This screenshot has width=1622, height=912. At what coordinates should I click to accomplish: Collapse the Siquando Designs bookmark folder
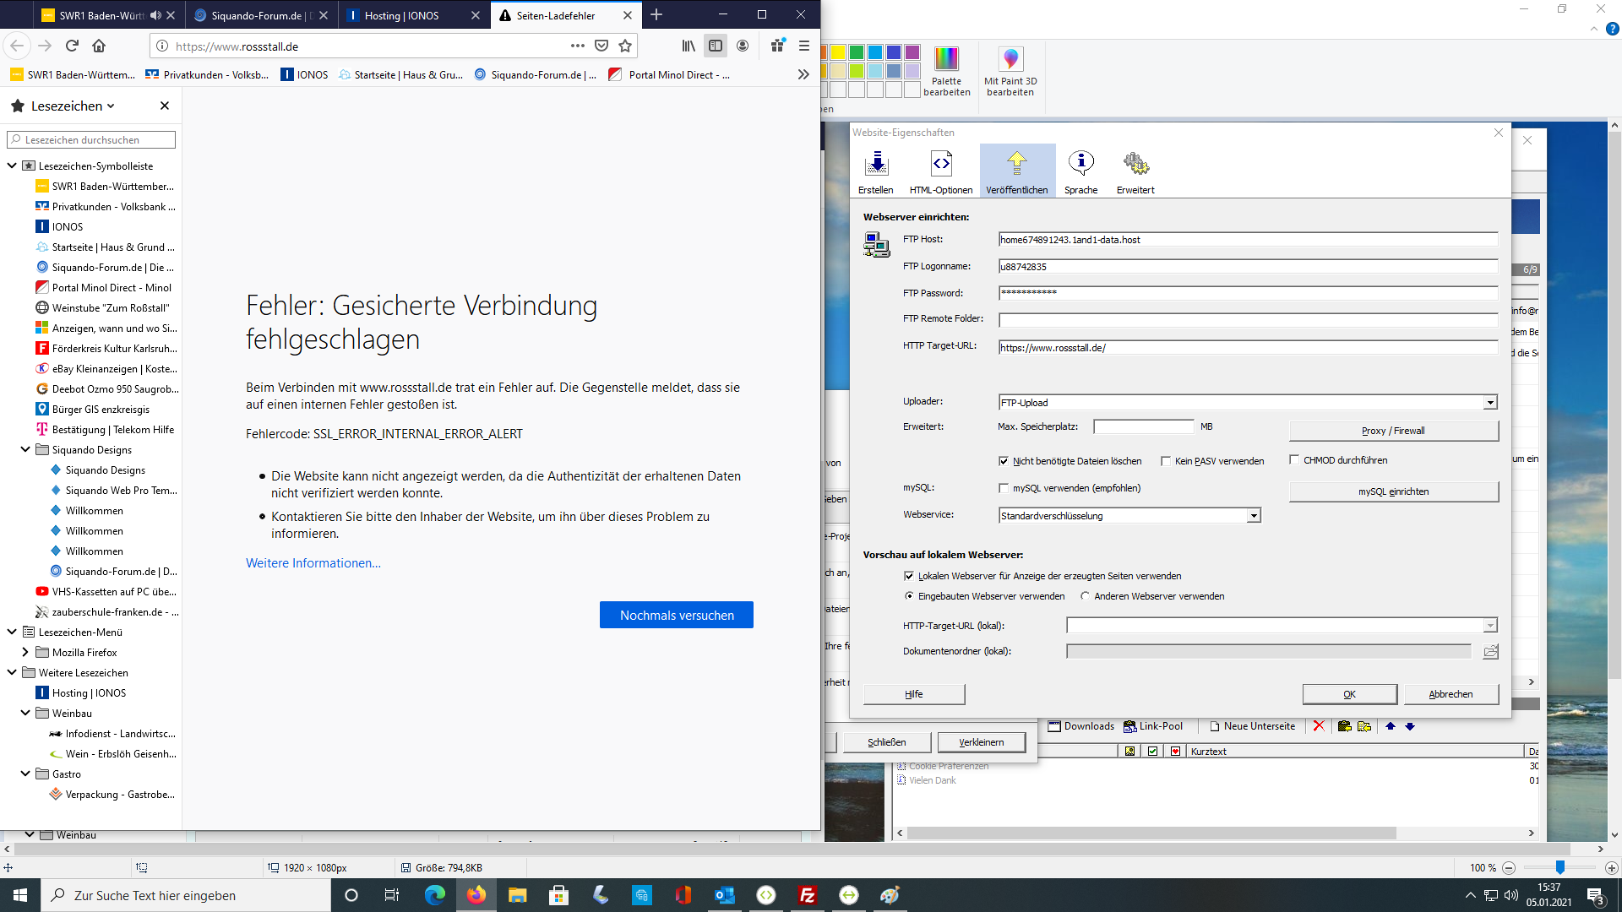(25, 450)
